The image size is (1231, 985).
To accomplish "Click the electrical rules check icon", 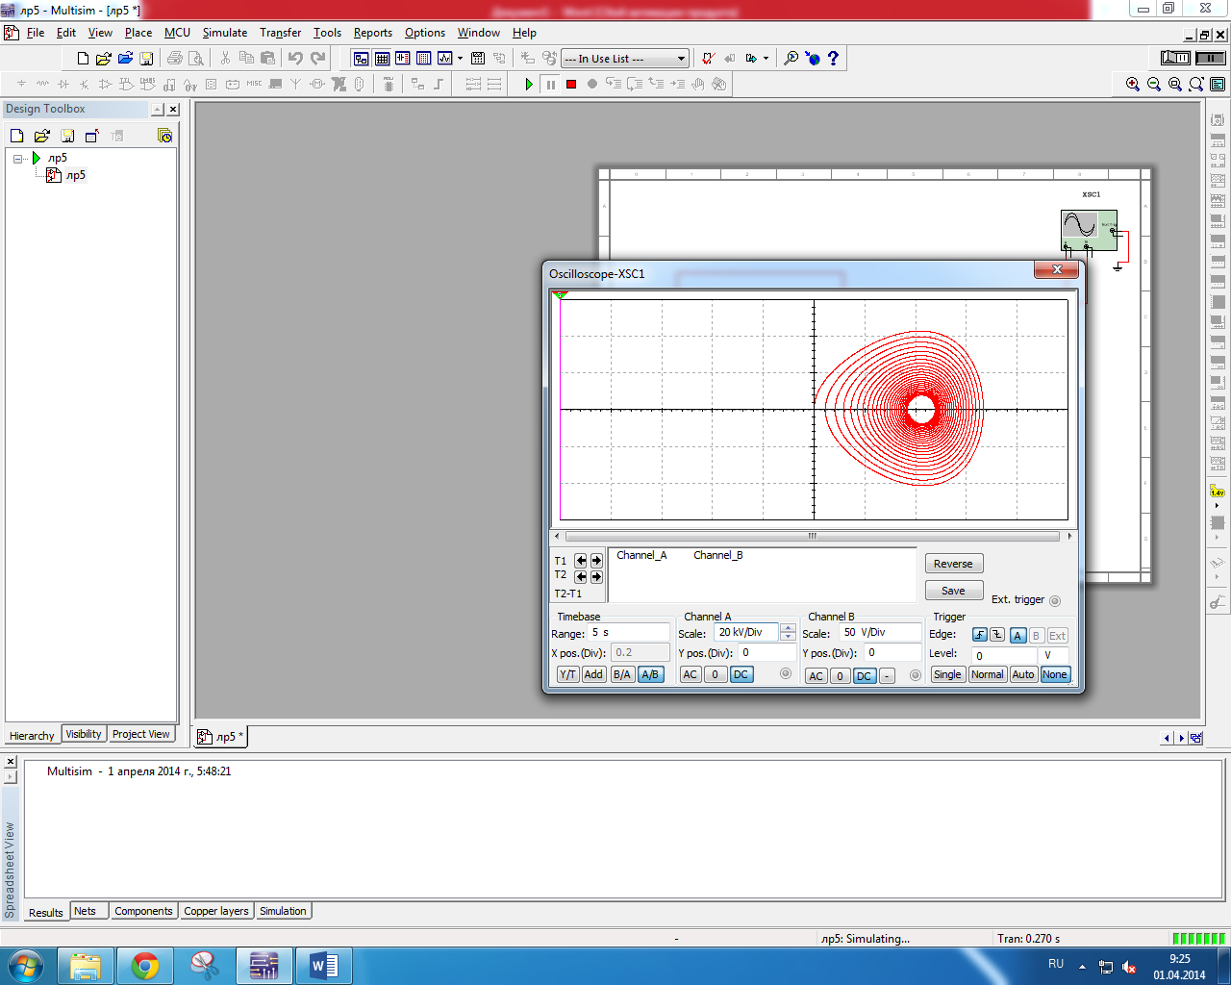I will click(708, 59).
